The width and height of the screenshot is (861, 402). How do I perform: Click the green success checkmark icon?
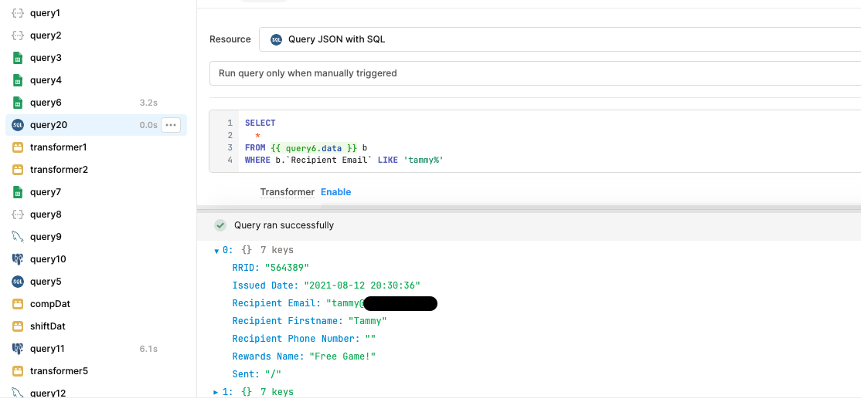click(220, 225)
